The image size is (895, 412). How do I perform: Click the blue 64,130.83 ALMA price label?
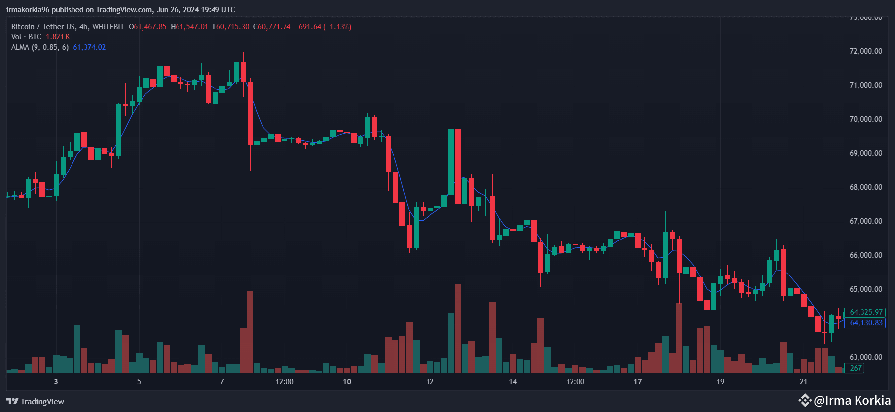[x=866, y=323]
